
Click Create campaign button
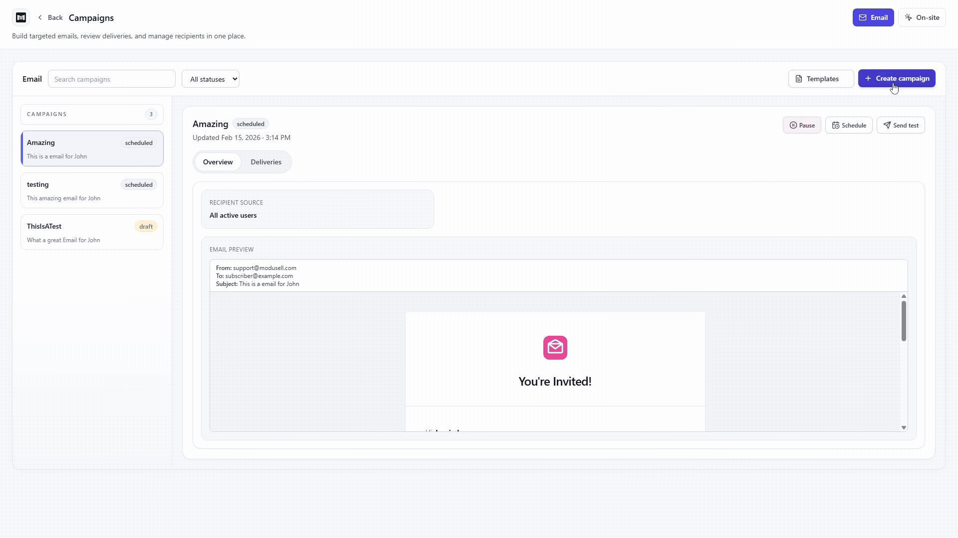[x=896, y=79]
